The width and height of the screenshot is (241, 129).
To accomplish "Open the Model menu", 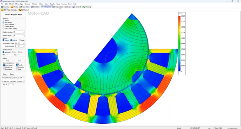I will click(11, 4).
